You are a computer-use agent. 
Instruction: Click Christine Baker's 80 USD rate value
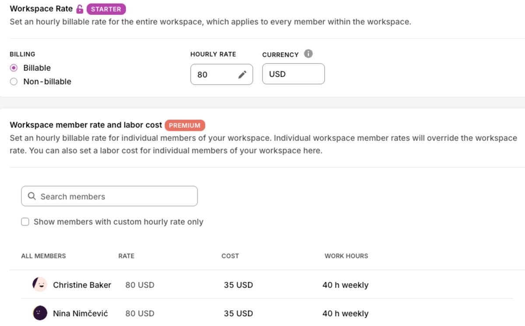click(x=139, y=284)
